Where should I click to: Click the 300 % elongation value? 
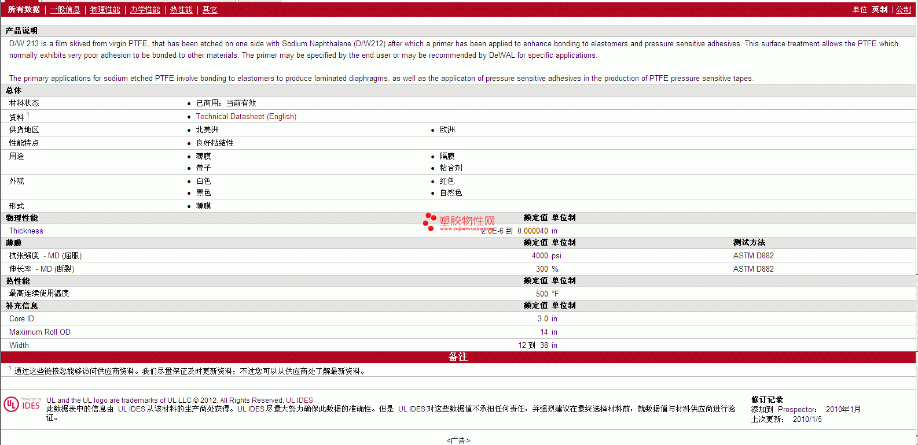[x=547, y=269]
